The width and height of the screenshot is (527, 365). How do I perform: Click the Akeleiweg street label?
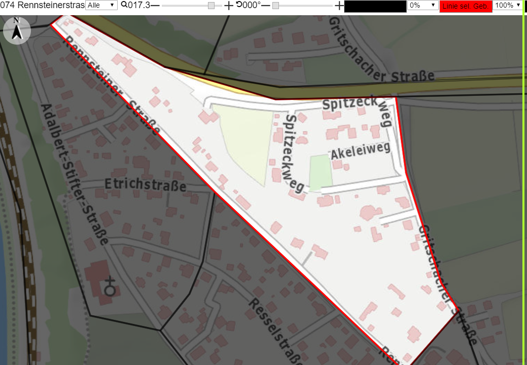pos(361,151)
